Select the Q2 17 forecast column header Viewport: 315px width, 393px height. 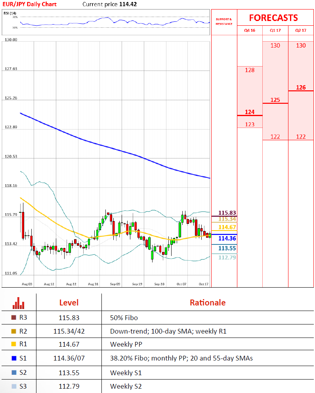(x=301, y=31)
